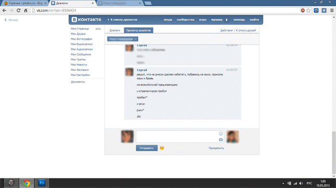Click Прикрепить to attach a file
The height and width of the screenshot is (188, 336).
(x=216, y=148)
